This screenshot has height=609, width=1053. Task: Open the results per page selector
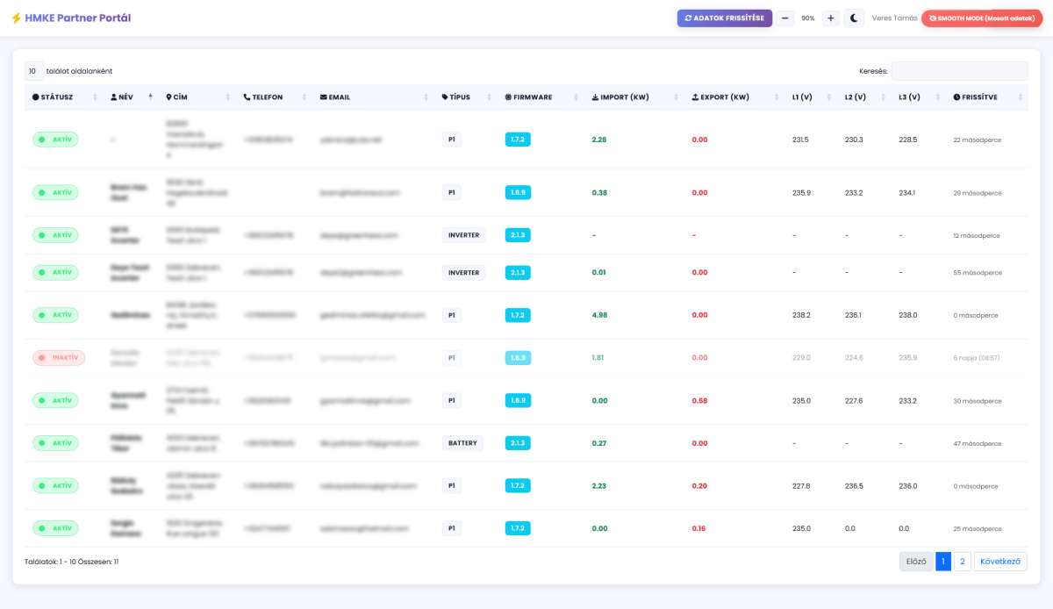click(x=34, y=71)
